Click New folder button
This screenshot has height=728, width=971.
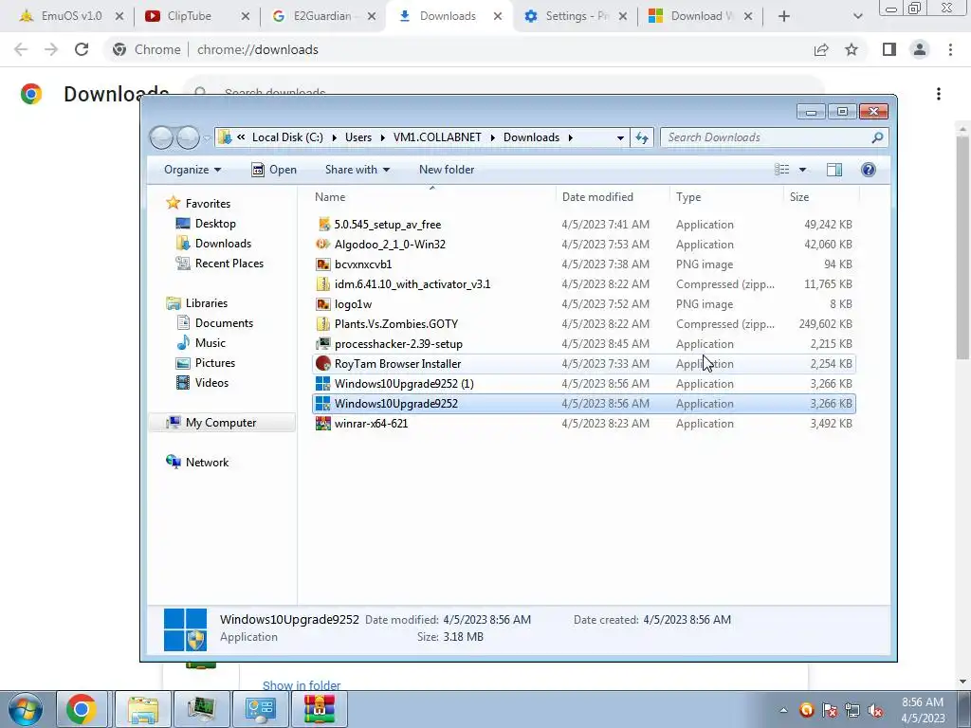click(447, 170)
